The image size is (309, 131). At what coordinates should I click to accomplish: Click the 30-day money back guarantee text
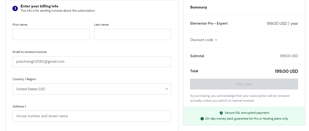pos(247,119)
